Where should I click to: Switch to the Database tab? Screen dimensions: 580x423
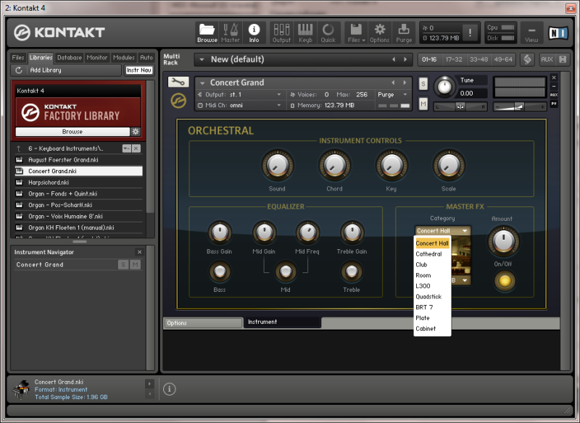[x=70, y=57]
